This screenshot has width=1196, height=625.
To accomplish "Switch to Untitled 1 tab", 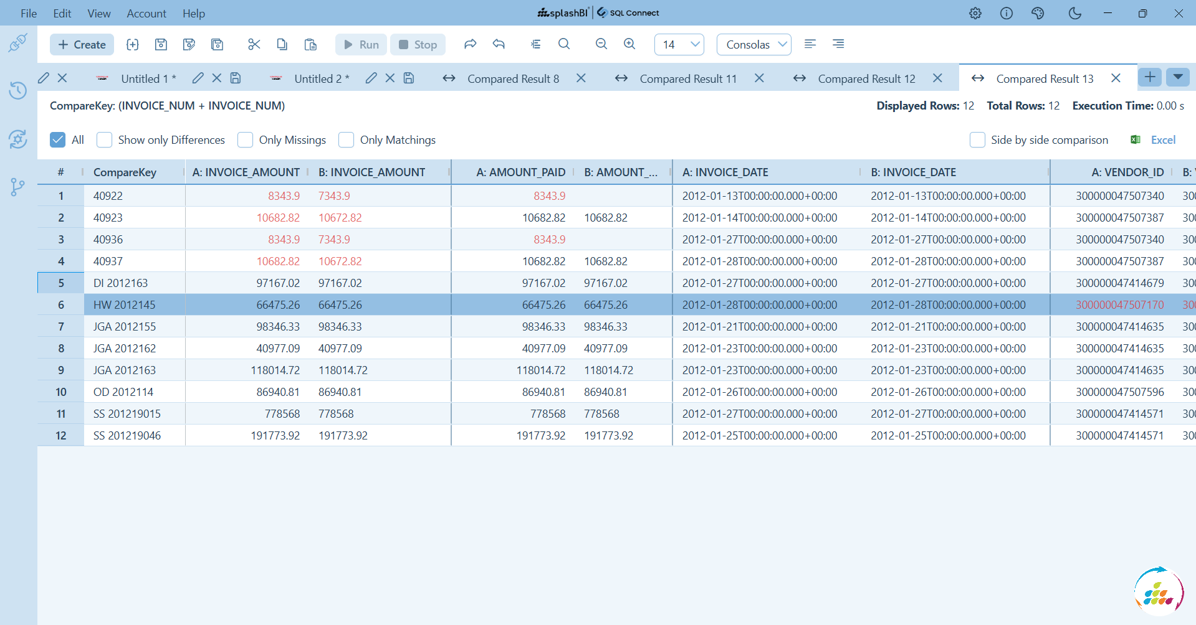I will tap(148, 78).
